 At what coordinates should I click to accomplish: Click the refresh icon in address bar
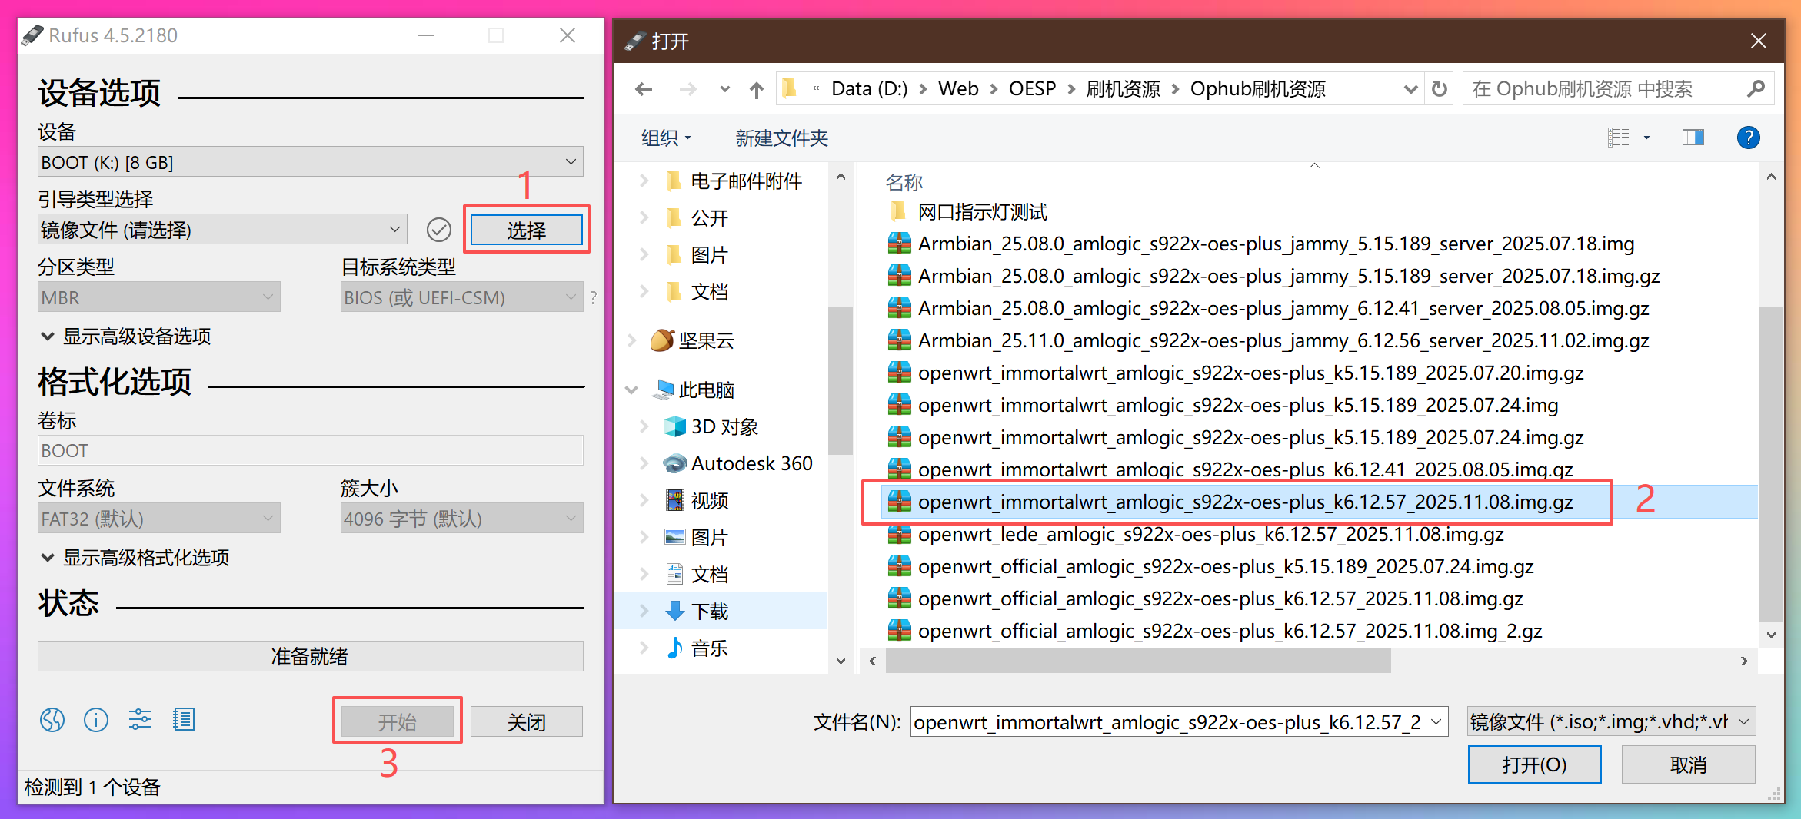pos(1439,88)
